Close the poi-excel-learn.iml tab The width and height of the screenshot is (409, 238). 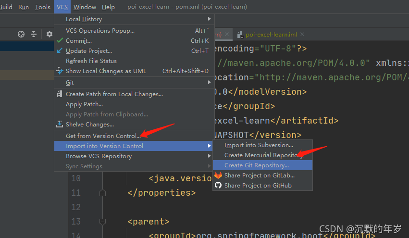click(x=302, y=34)
